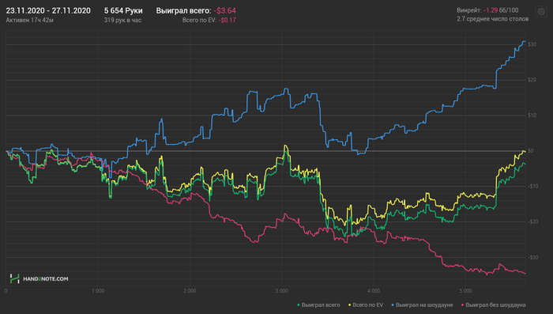Toggle the "Выиграл на шоудауне" legend series
The width and height of the screenshot is (553, 314).
pos(424,305)
